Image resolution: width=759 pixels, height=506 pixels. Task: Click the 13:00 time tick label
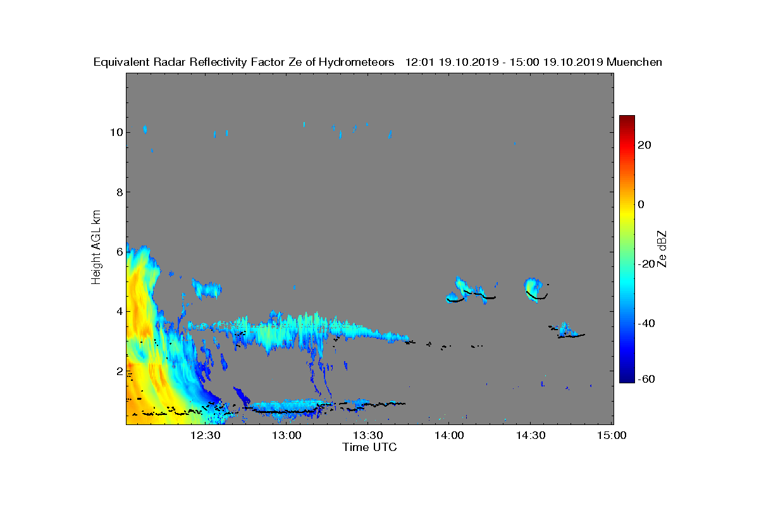point(287,435)
